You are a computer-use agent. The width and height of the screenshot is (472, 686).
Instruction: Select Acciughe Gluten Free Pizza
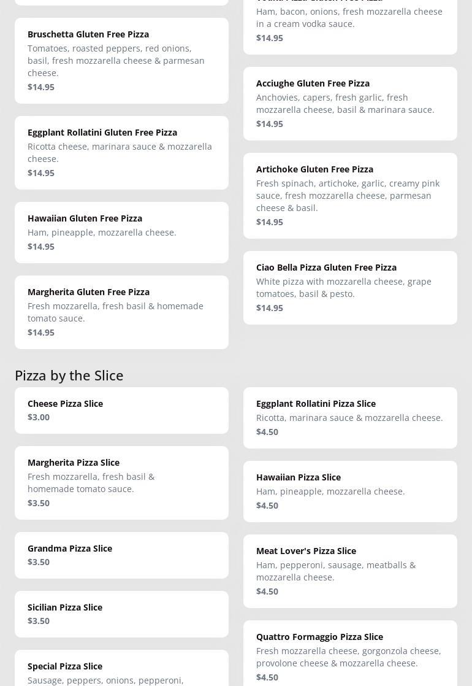coord(350,103)
